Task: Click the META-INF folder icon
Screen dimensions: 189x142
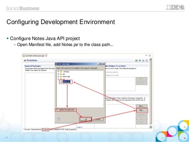Action: tap(61, 76)
